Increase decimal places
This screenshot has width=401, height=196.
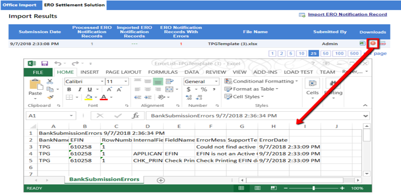[x=189, y=97]
